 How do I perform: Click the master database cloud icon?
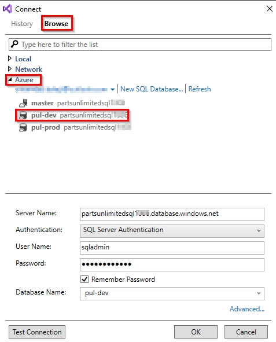23,103
